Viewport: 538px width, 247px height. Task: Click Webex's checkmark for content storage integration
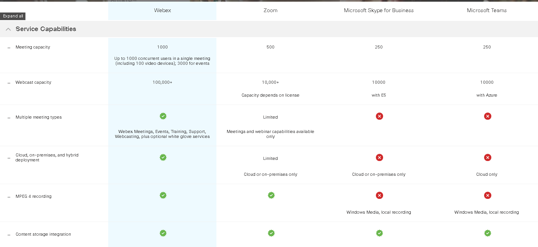pos(163,233)
